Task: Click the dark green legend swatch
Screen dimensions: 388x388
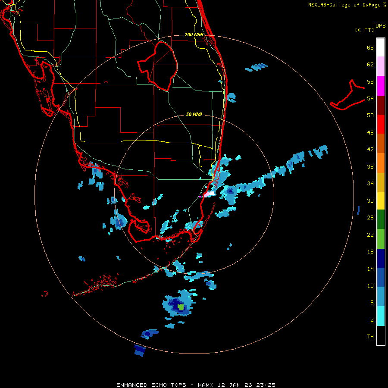Action: click(381, 219)
